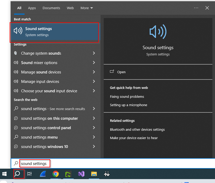Open 'Setting up a microphone' help link
This screenshot has height=183, width=215.
click(129, 105)
